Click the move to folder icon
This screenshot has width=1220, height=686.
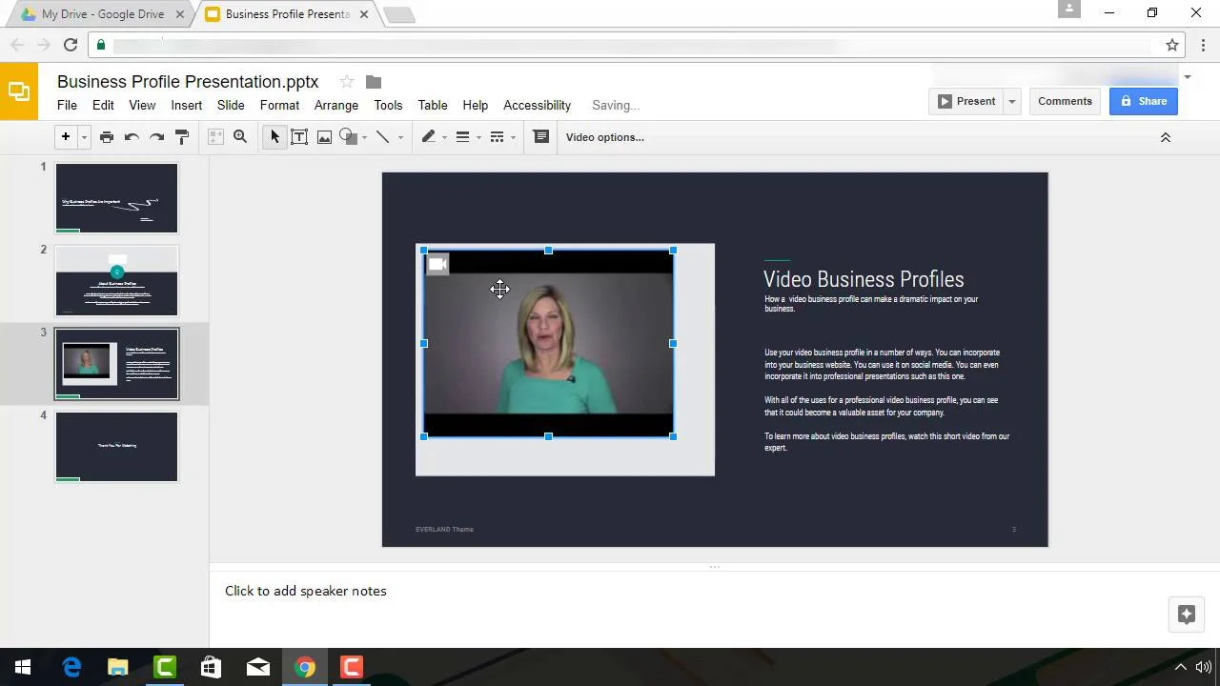374,82
